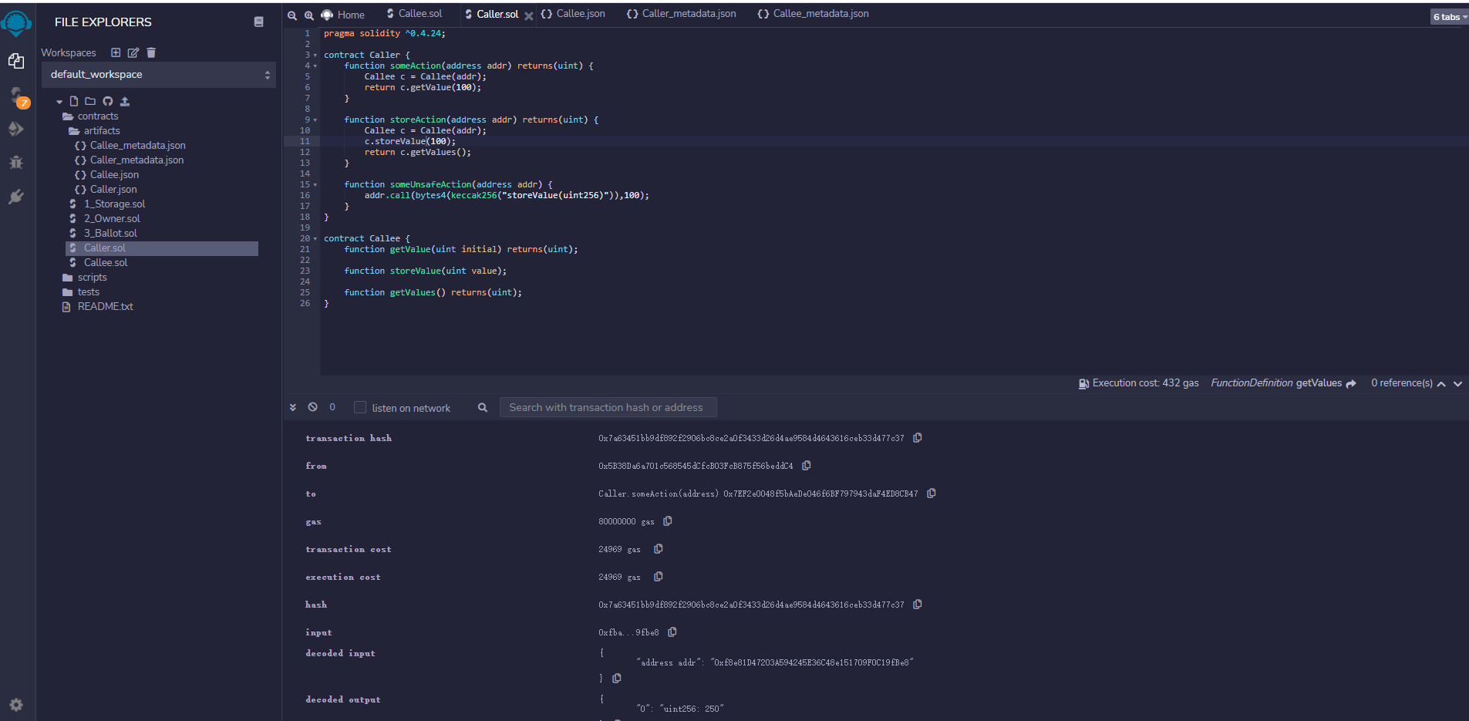This screenshot has width=1469, height=721.
Task: Focus the transaction hash search field
Action: pos(608,407)
